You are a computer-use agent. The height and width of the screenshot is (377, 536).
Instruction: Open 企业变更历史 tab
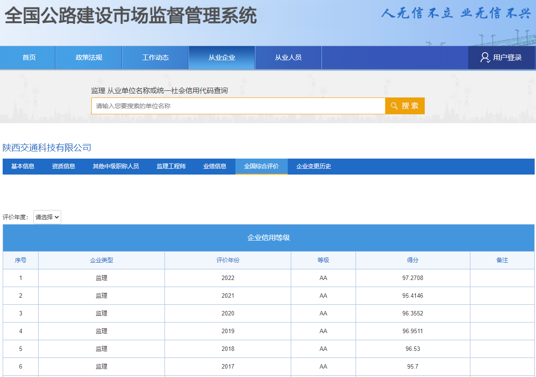tap(313, 167)
